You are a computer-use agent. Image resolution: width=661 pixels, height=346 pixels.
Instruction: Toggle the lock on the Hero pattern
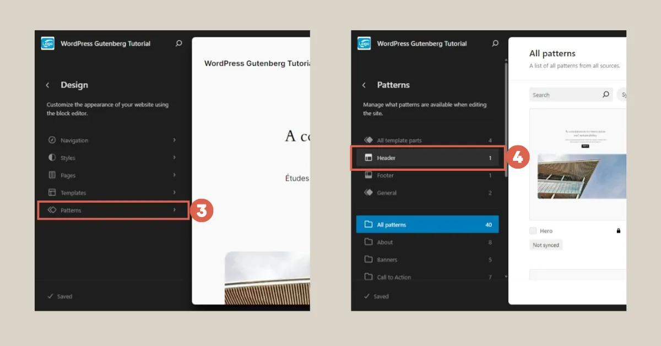coord(619,230)
